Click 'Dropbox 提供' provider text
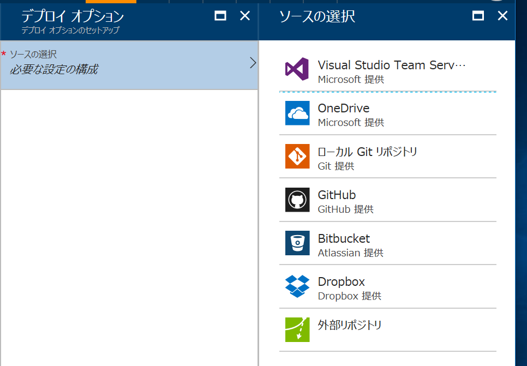Viewport: 527px width, 366px height. [350, 296]
